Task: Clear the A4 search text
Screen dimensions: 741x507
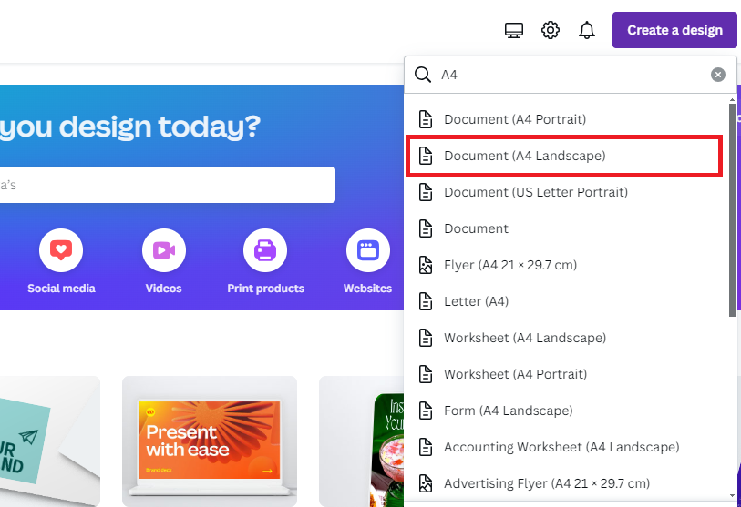Action: click(x=718, y=75)
